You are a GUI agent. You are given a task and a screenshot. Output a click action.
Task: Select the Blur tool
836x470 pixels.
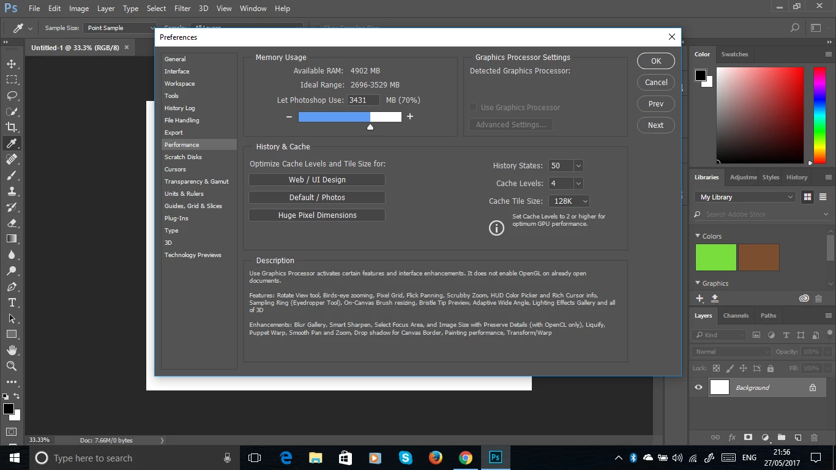tap(12, 255)
